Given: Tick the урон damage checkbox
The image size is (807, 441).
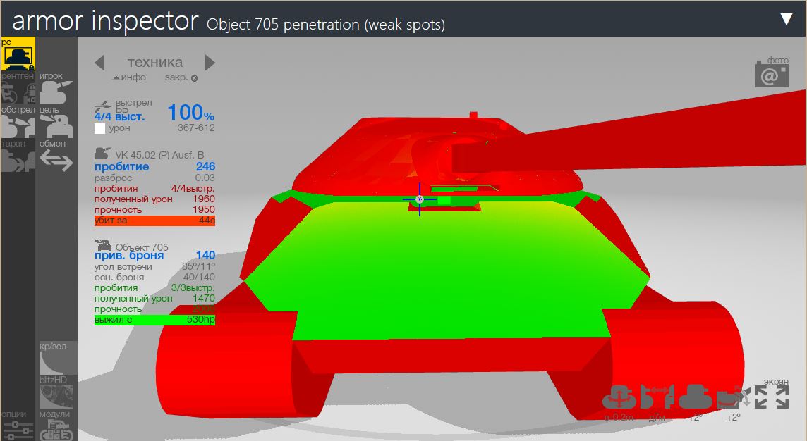Looking at the screenshot, I should (x=100, y=128).
